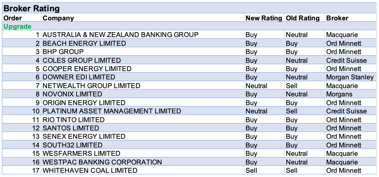379x177 pixels.
Task: Click the Morgans broker cell
Action: 339,94
